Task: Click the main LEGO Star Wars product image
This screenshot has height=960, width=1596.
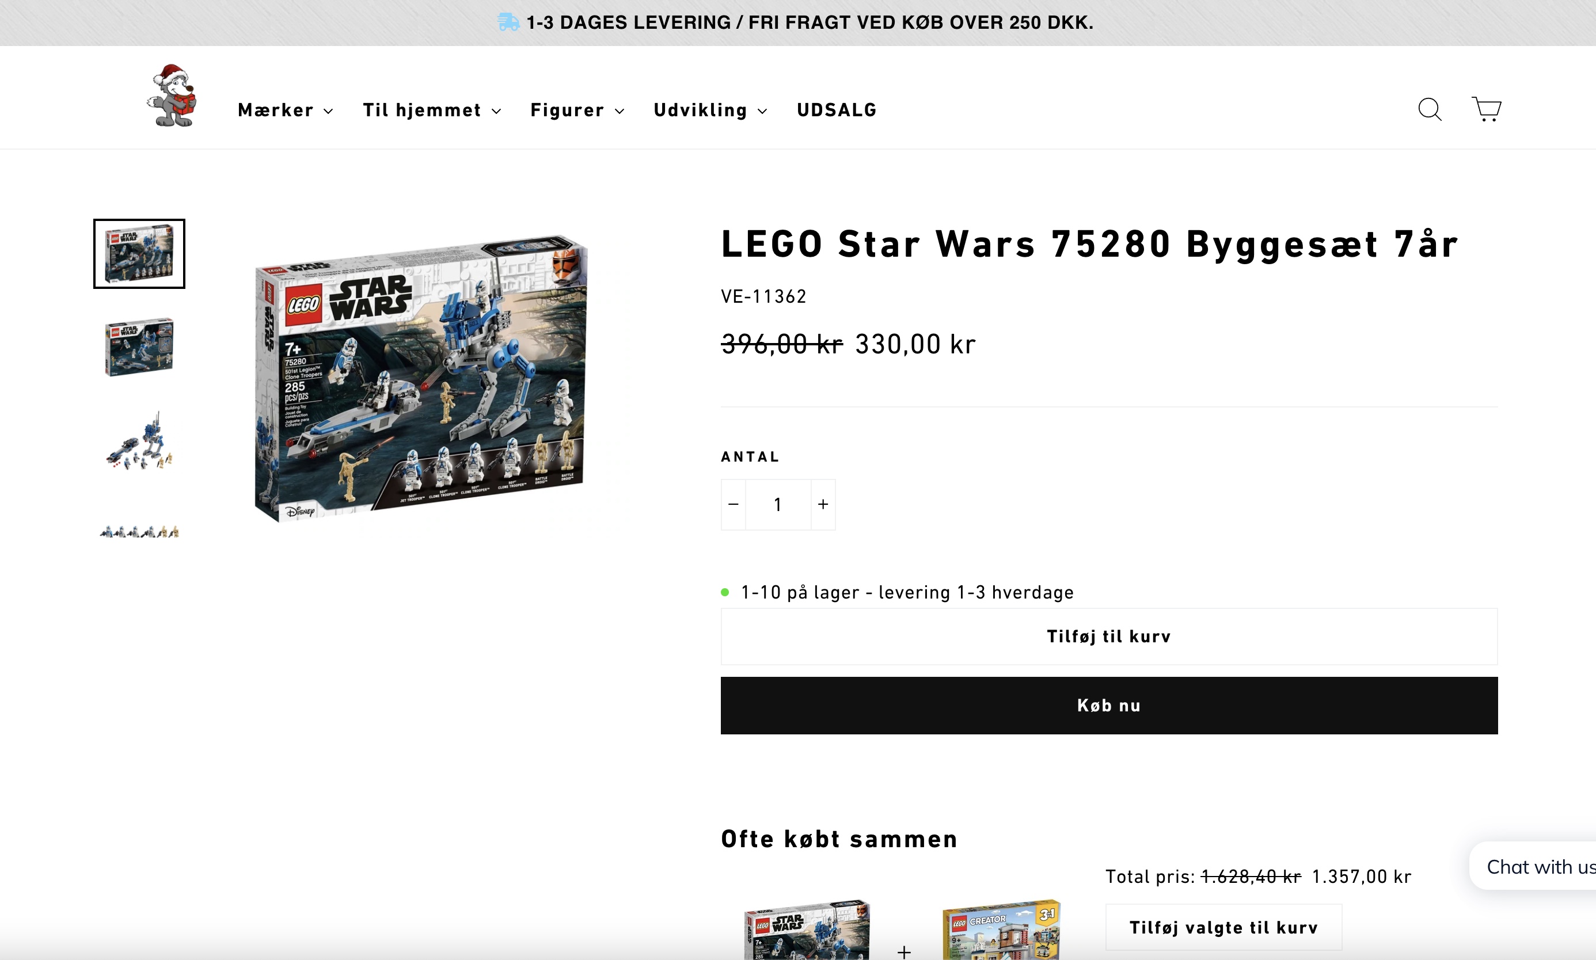Action: click(x=422, y=379)
